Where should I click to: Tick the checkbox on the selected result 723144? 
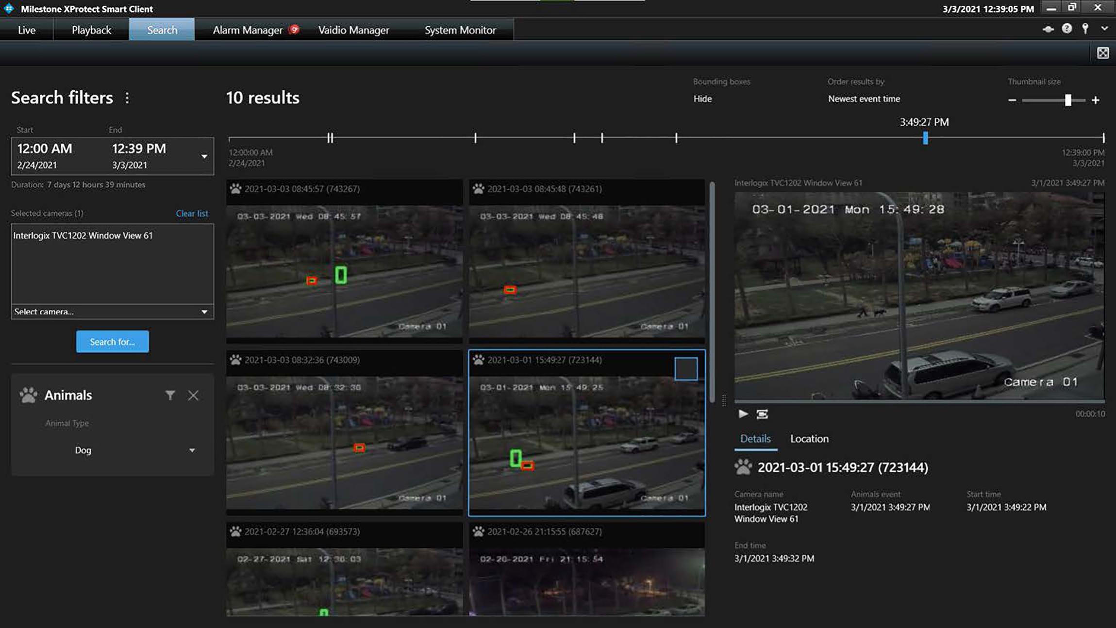pos(685,369)
